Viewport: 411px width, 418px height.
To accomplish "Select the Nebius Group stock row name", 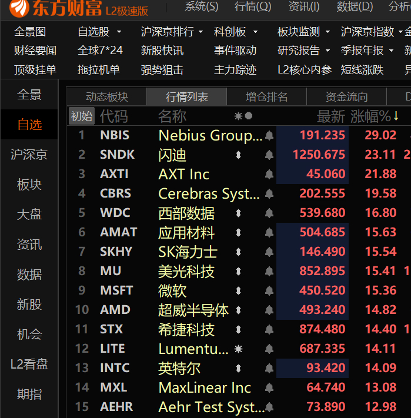I will [x=210, y=135].
